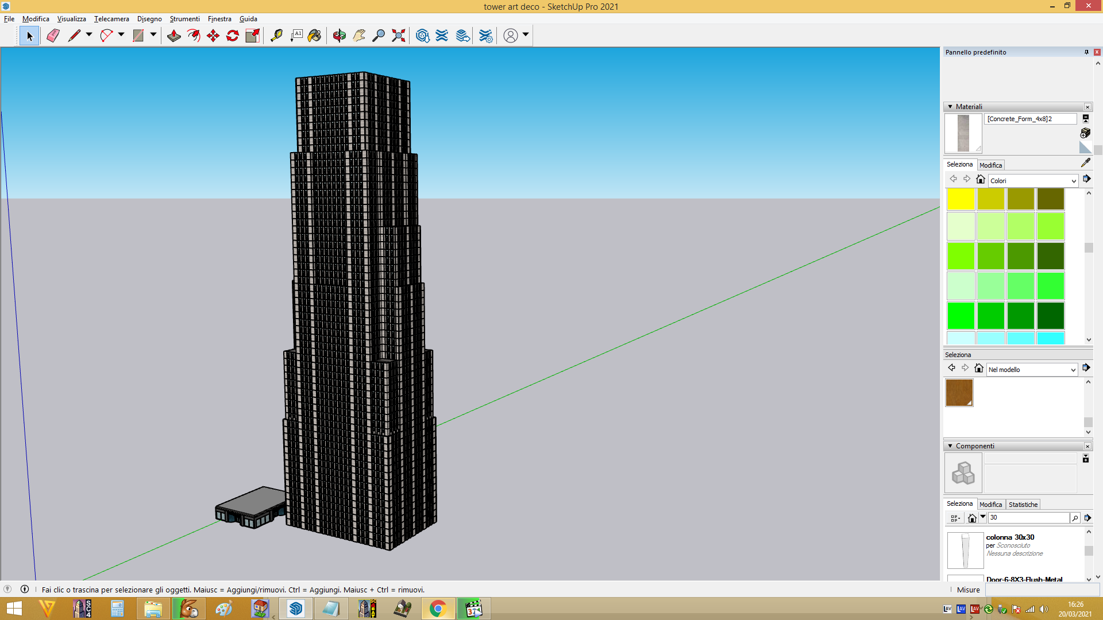
Task: Select the pure yellow color swatch
Action: pyautogui.click(x=961, y=199)
